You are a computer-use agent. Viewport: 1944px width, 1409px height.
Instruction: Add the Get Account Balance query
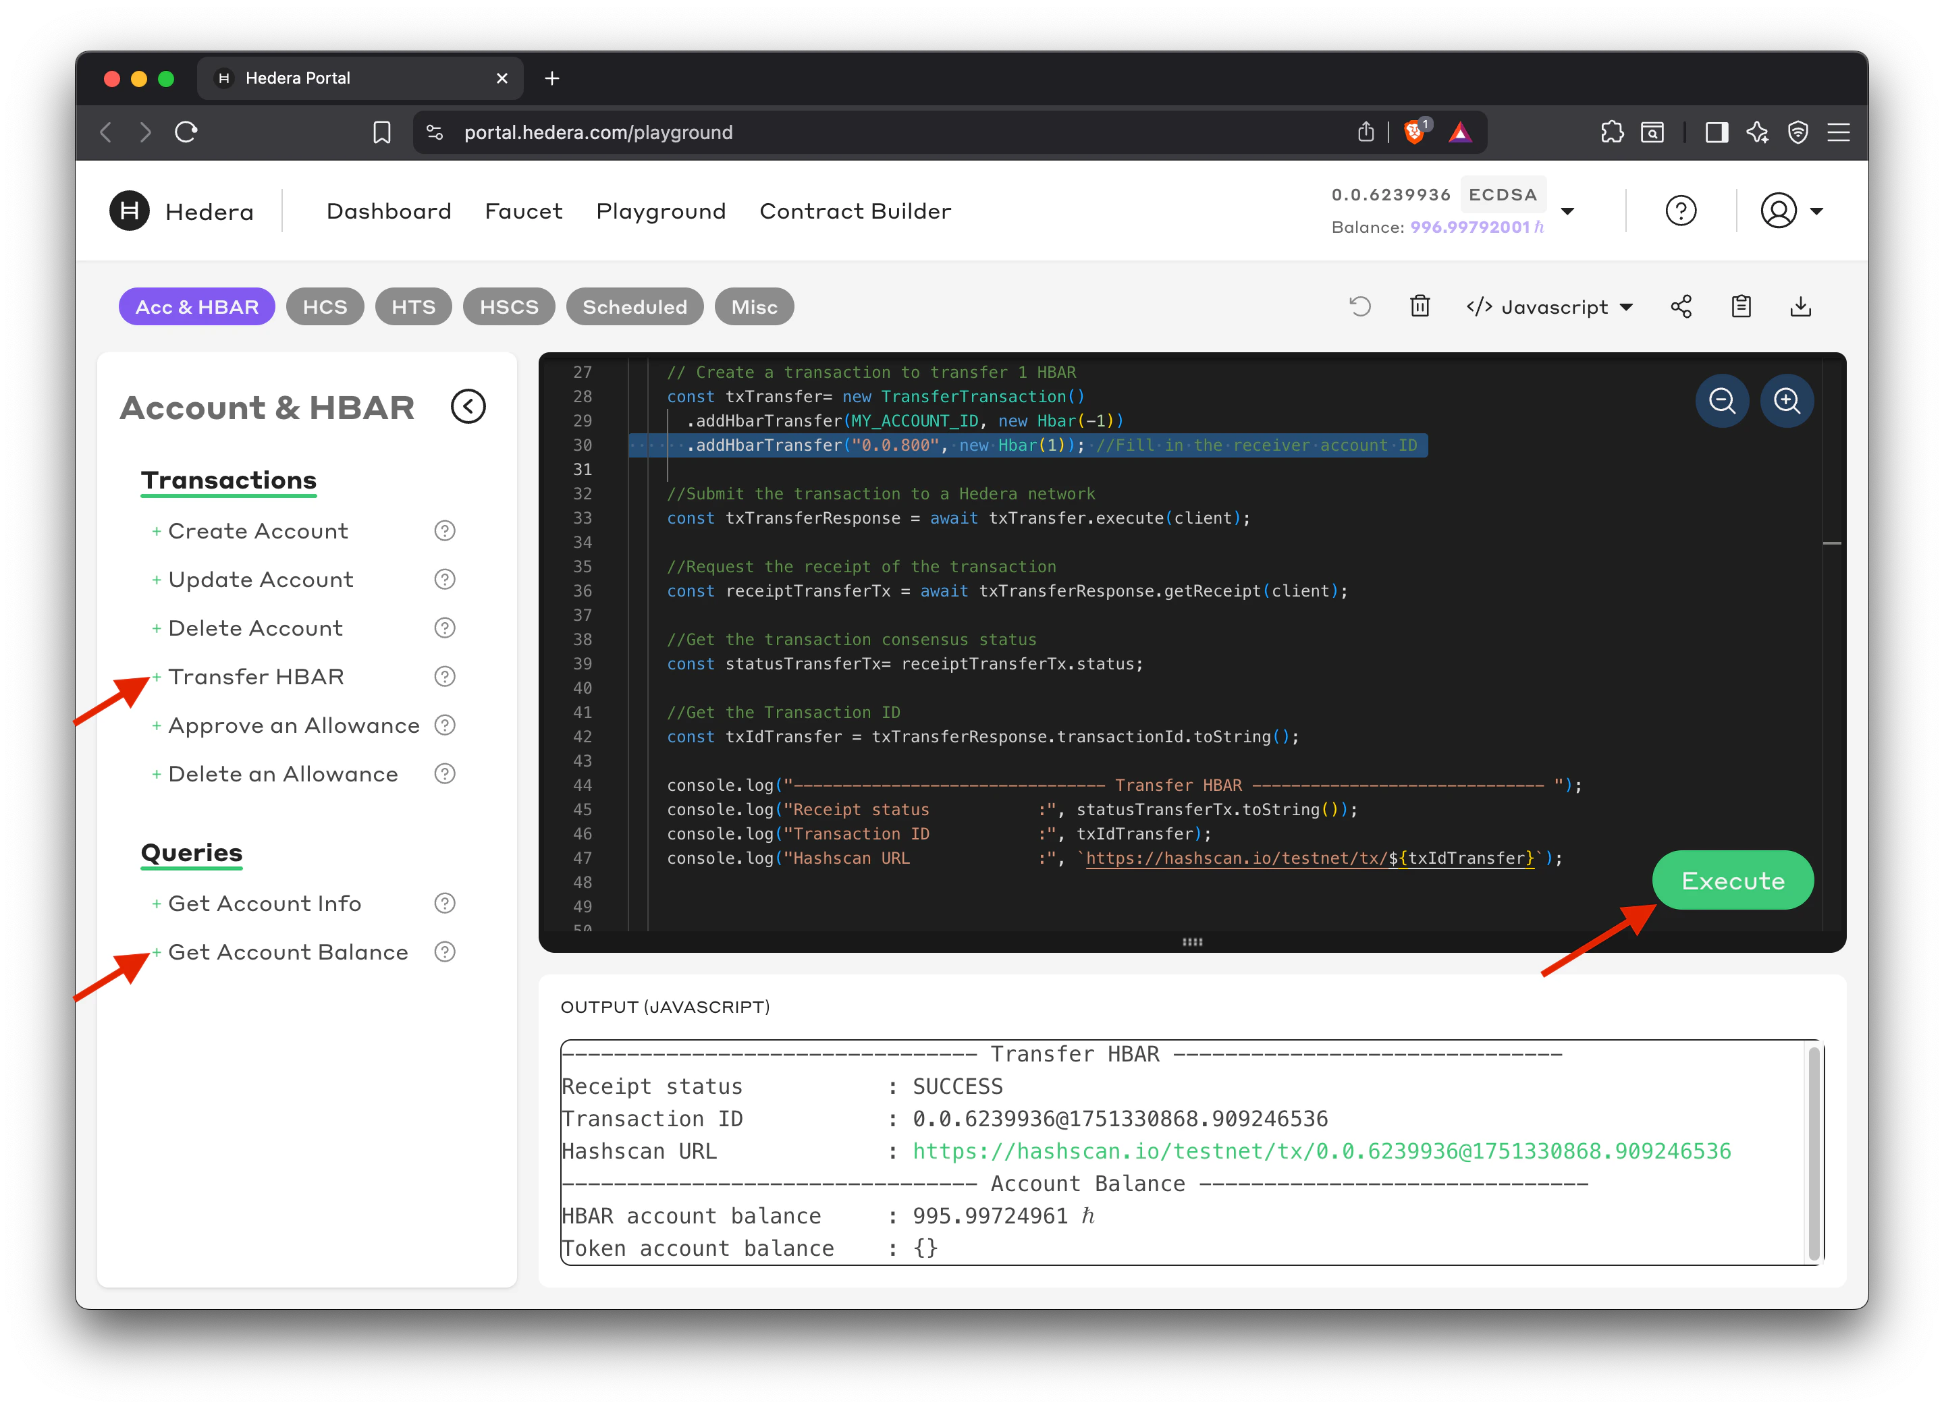pos(287,952)
